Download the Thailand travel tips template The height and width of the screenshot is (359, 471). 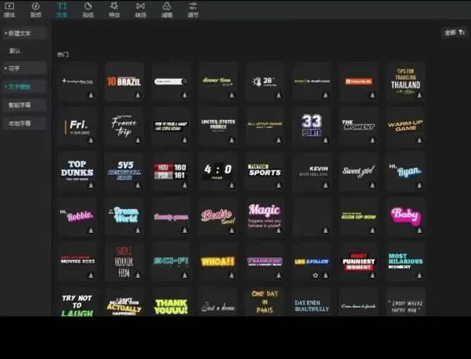tap(419, 95)
